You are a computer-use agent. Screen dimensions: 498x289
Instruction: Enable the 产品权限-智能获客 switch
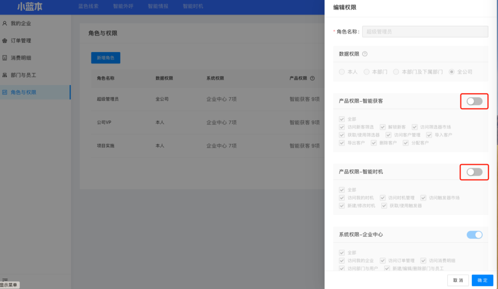pyautogui.click(x=474, y=101)
